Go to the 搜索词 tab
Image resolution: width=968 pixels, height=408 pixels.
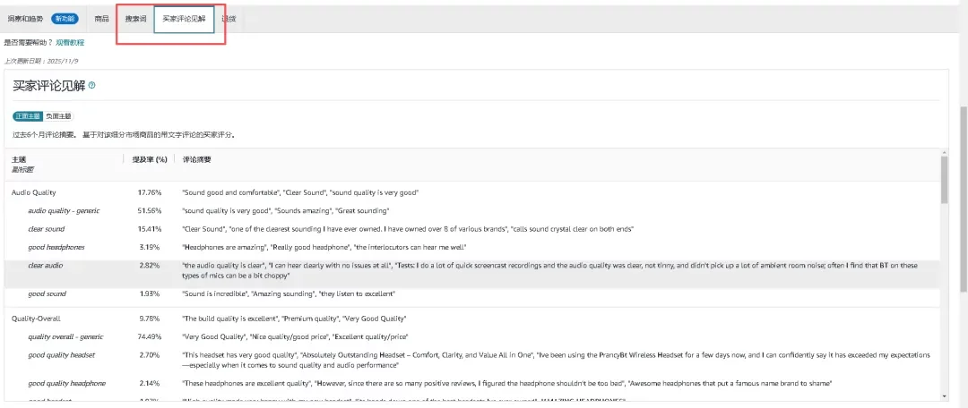tap(134, 19)
